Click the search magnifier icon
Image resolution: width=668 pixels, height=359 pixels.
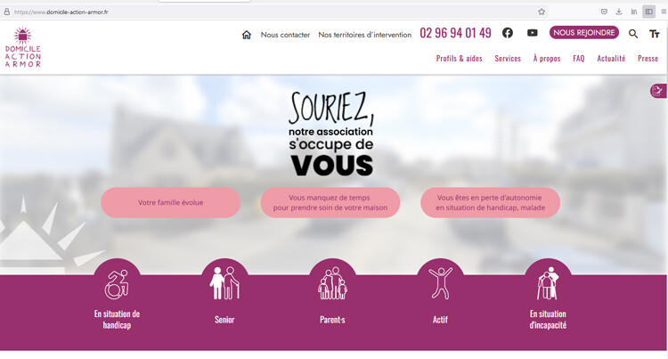click(633, 34)
